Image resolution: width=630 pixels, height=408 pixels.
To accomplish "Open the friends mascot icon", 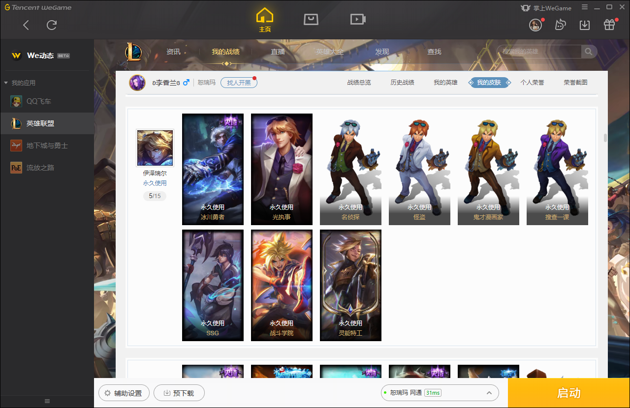I will click(x=560, y=25).
